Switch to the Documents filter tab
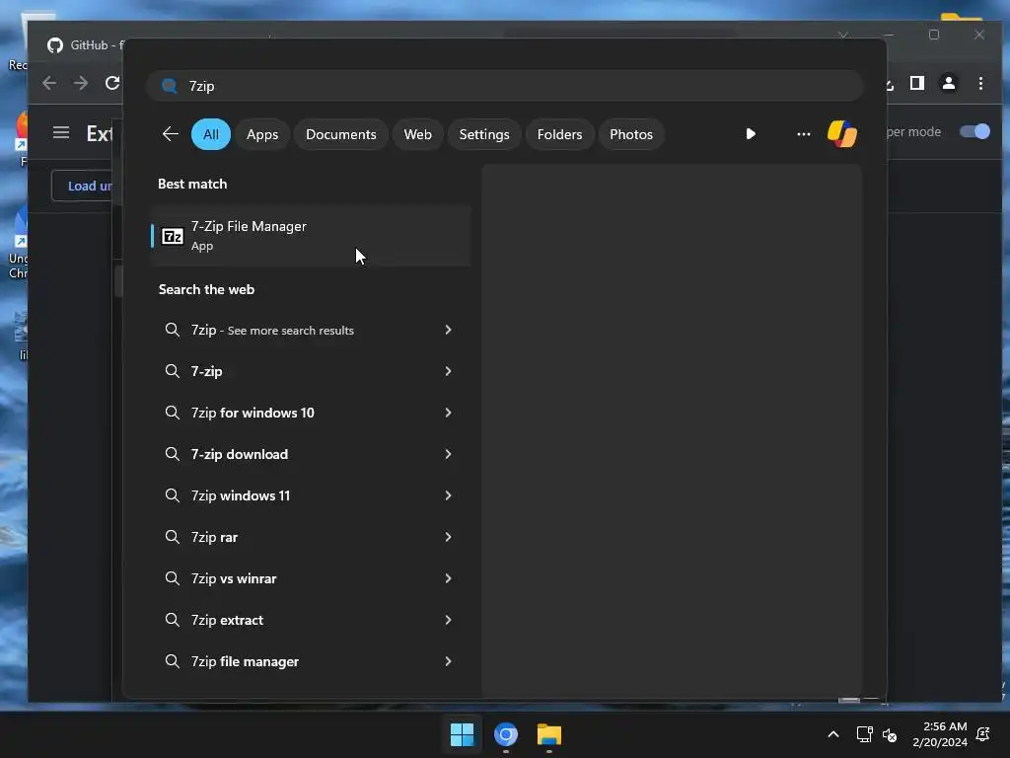The height and width of the screenshot is (758, 1010). click(x=340, y=134)
